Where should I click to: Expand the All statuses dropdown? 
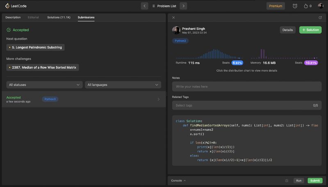pos(44,85)
